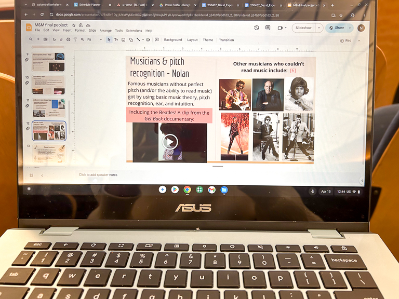
Task: Open the Slides home icon
Action: (29, 27)
